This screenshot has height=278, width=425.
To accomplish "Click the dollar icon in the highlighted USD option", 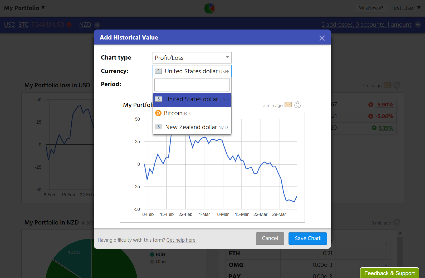I will 159,99.
